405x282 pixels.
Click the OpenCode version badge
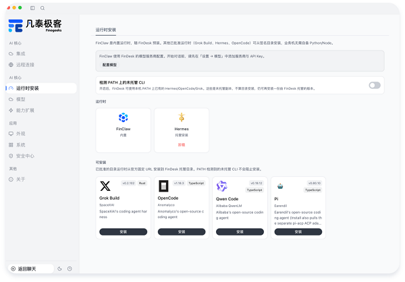coord(179,183)
